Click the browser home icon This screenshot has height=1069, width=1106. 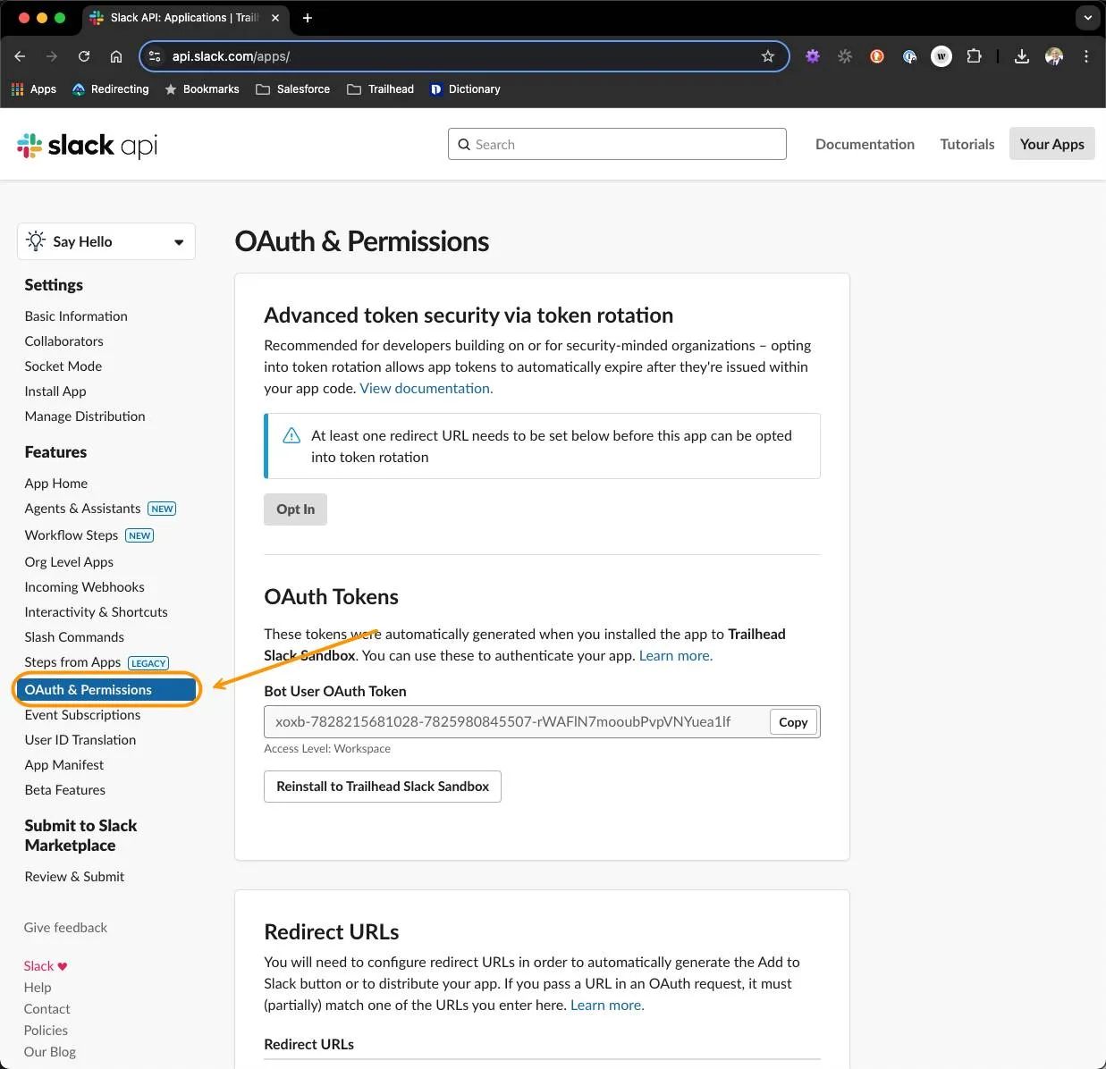(x=116, y=55)
